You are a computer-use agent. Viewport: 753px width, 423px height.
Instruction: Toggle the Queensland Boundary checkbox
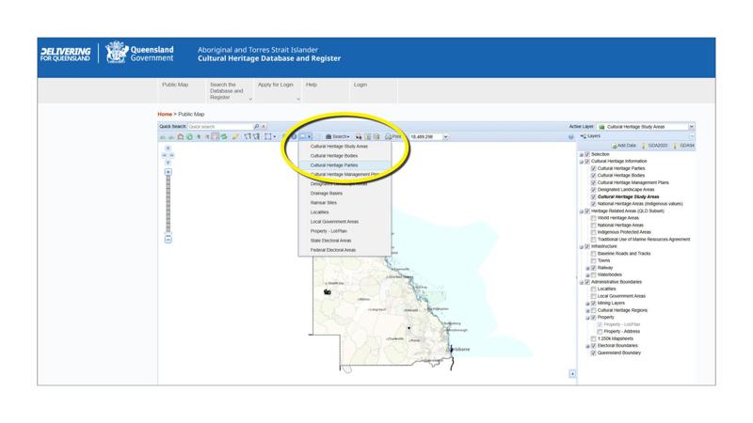593,352
